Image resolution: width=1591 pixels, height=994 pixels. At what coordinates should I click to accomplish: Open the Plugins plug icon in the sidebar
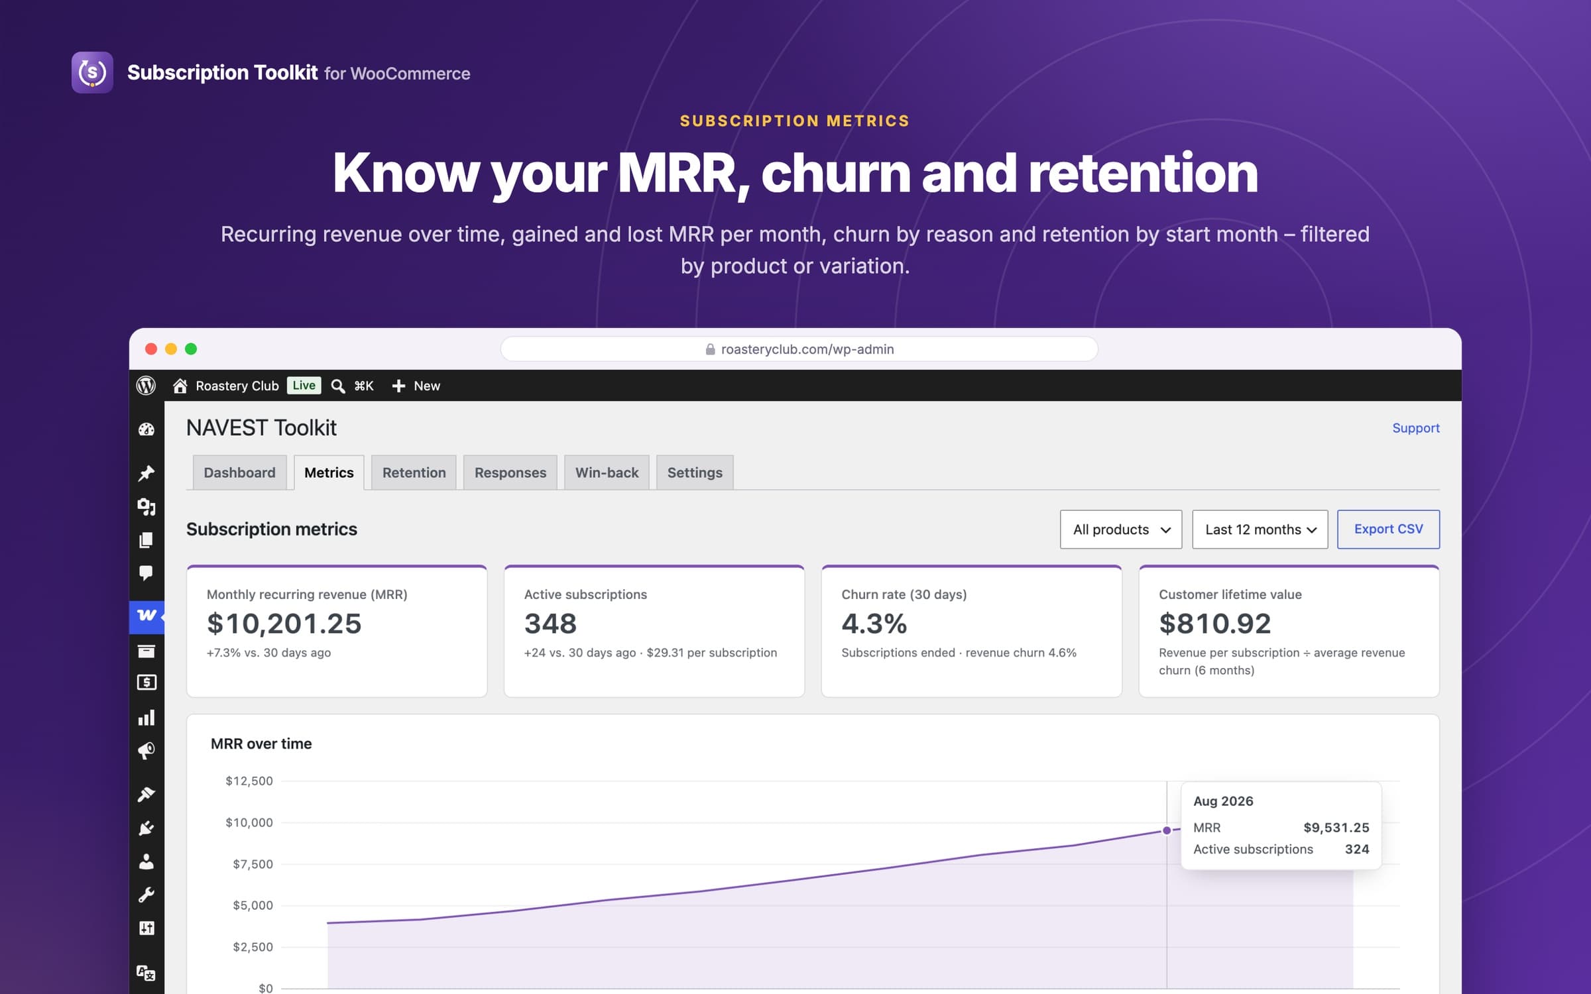(x=147, y=828)
